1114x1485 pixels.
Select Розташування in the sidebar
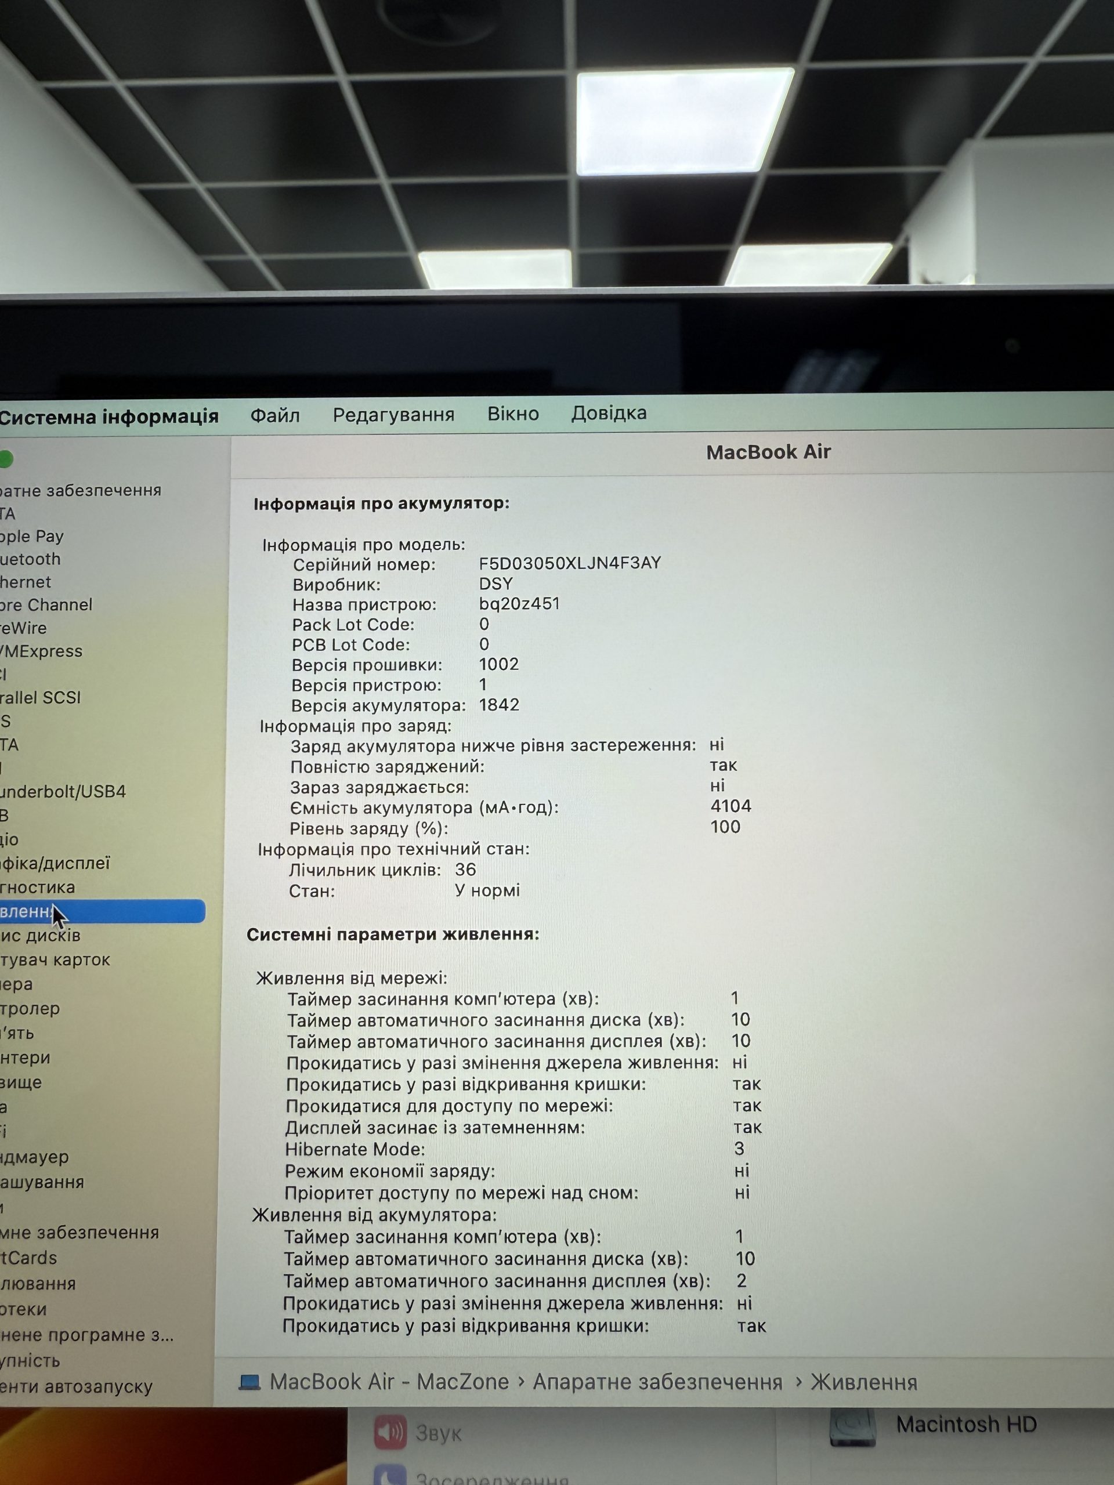tap(42, 1182)
